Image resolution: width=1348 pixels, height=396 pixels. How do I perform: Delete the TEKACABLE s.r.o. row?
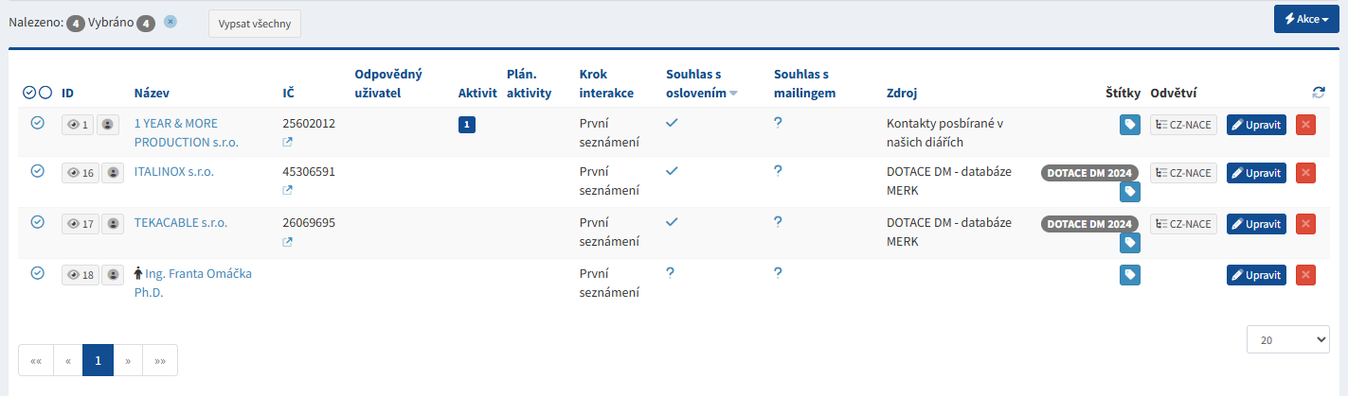[x=1305, y=224]
